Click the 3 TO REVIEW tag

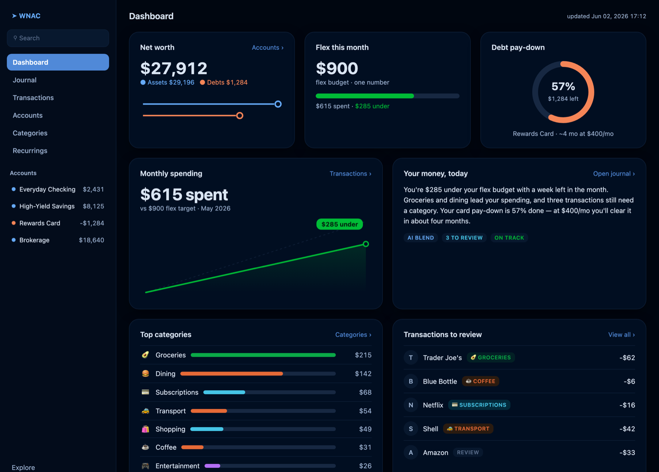[x=464, y=238]
